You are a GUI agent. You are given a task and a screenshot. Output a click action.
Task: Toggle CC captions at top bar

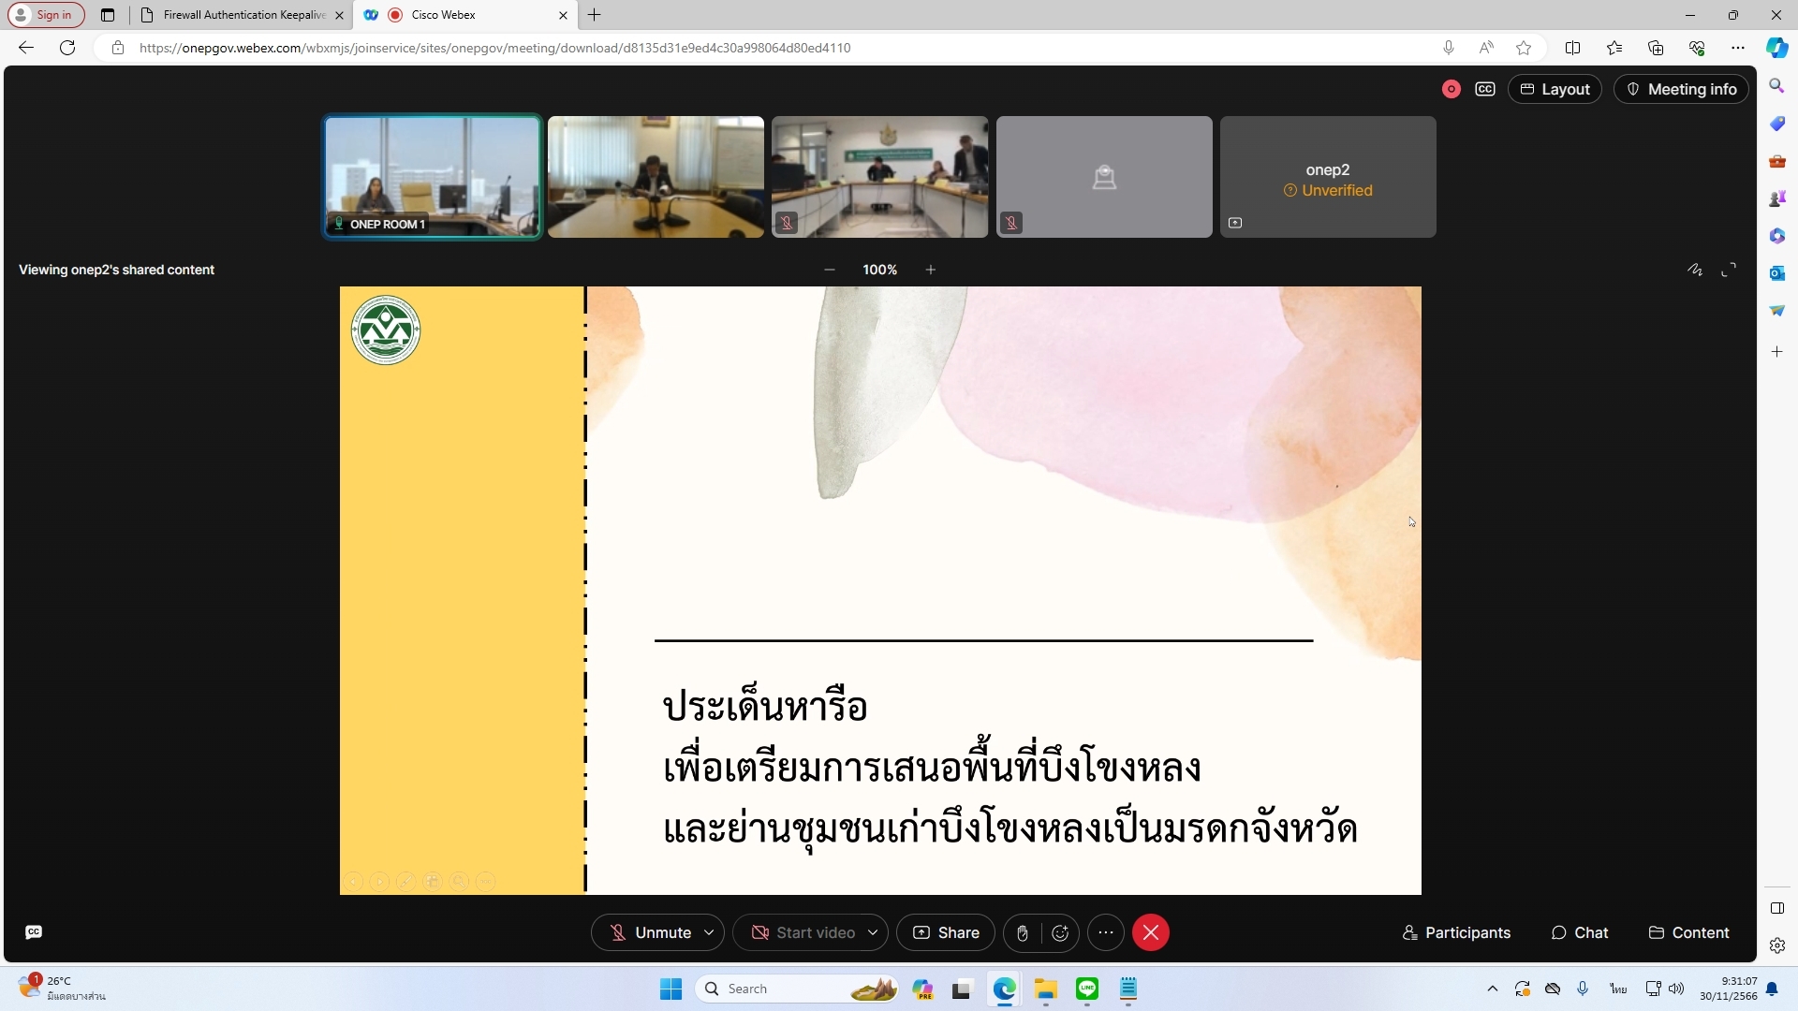pyautogui.click(x=1485, y=89)
